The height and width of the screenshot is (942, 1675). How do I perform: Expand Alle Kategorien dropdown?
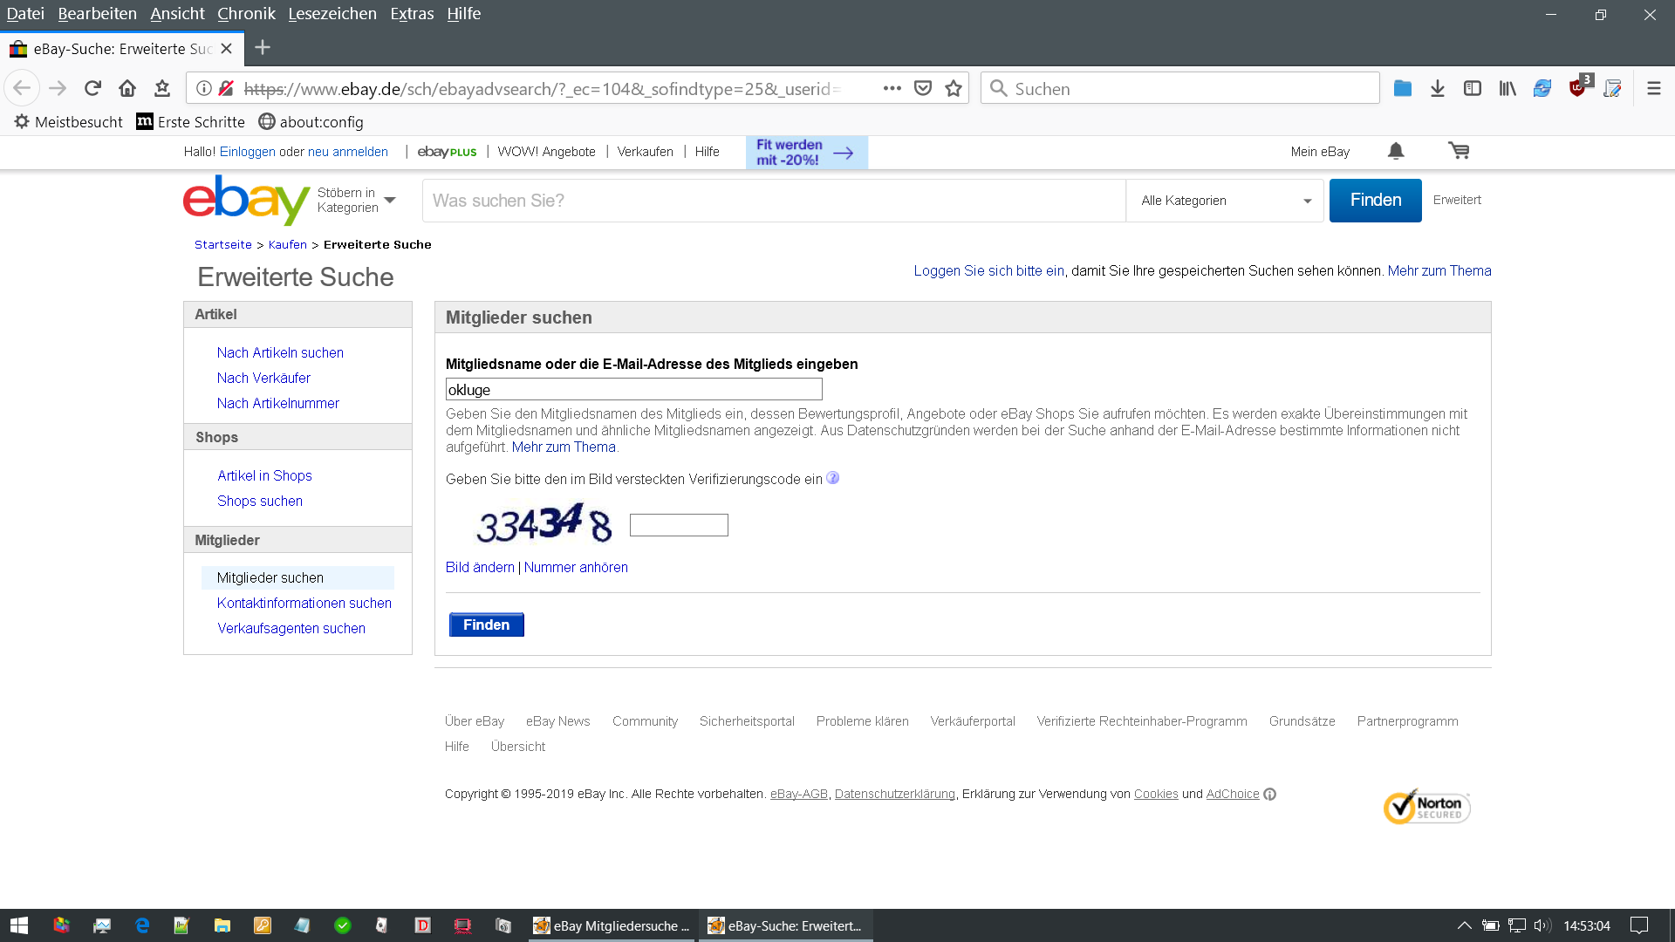[1225, 201]
